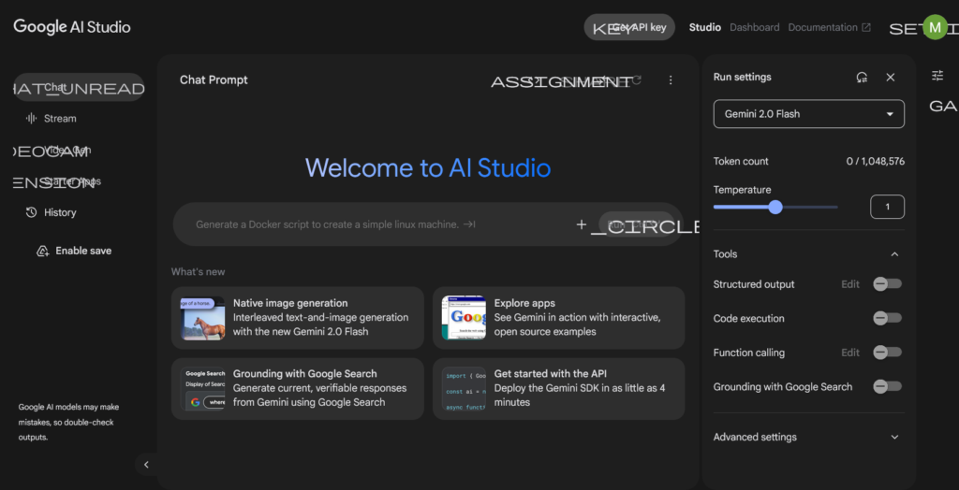Open the Gemini 2.0 Flash model dropdown
This screenshot has height=490, width=959.
coord(808,114)
